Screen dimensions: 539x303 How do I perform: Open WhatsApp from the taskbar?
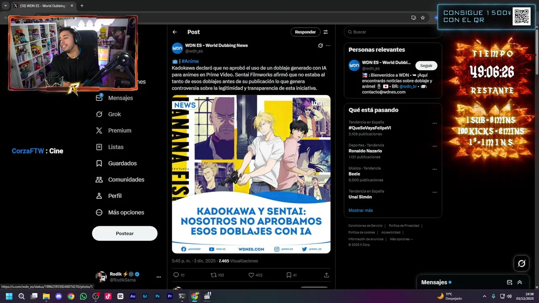pyautogui.click(x=83, y=296)
